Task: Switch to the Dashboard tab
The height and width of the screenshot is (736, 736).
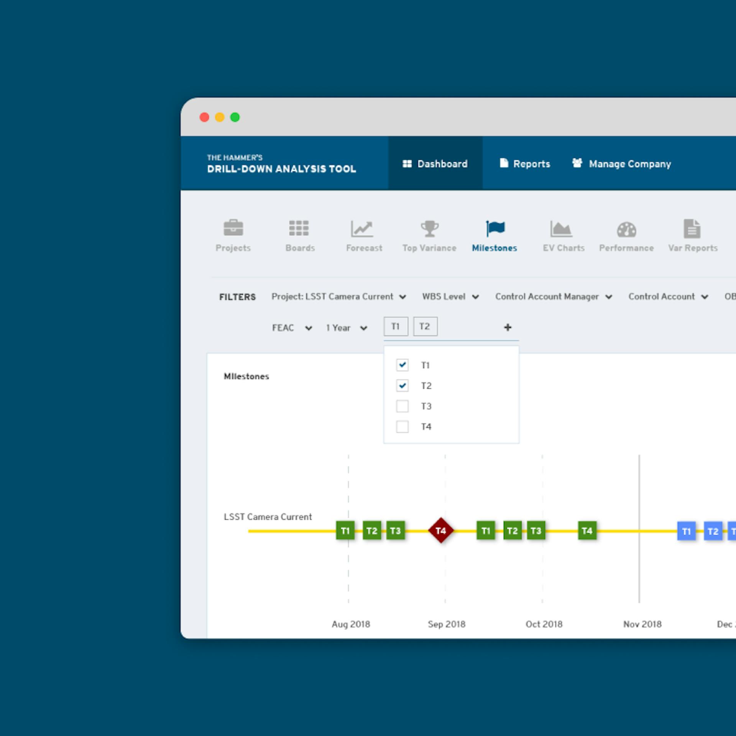Action: click(435, 163)
